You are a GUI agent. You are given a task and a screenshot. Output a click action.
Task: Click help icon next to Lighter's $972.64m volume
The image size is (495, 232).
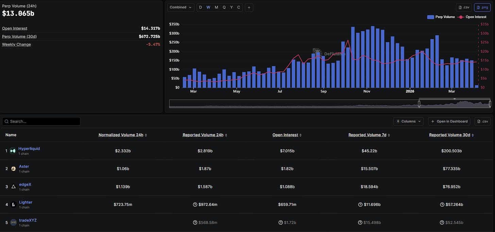[x=195, y=205]
